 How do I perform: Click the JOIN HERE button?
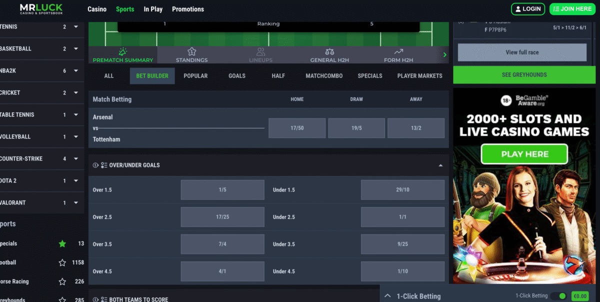click(572, 9)
